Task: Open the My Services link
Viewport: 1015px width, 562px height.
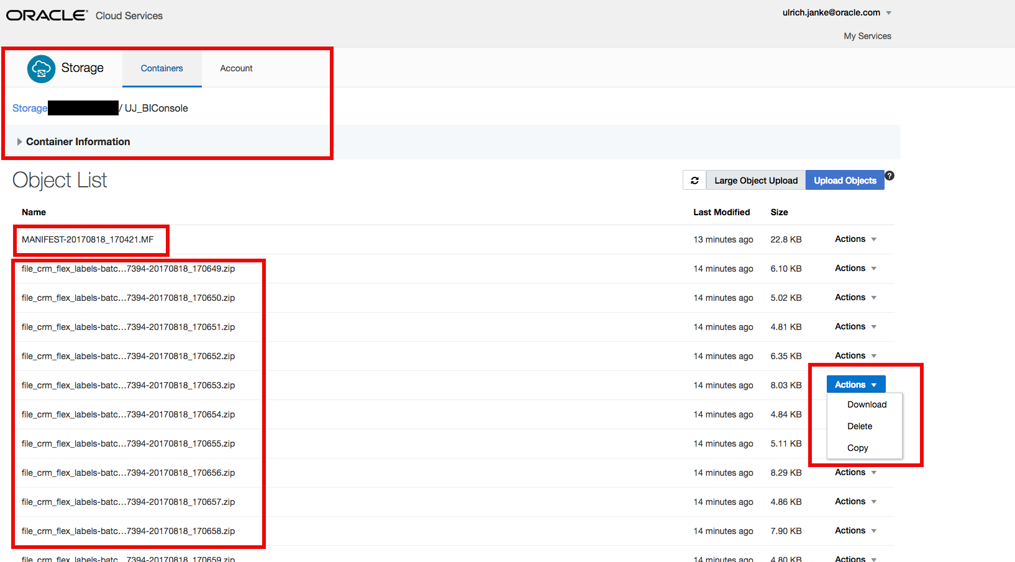Action: click(867, 36)
